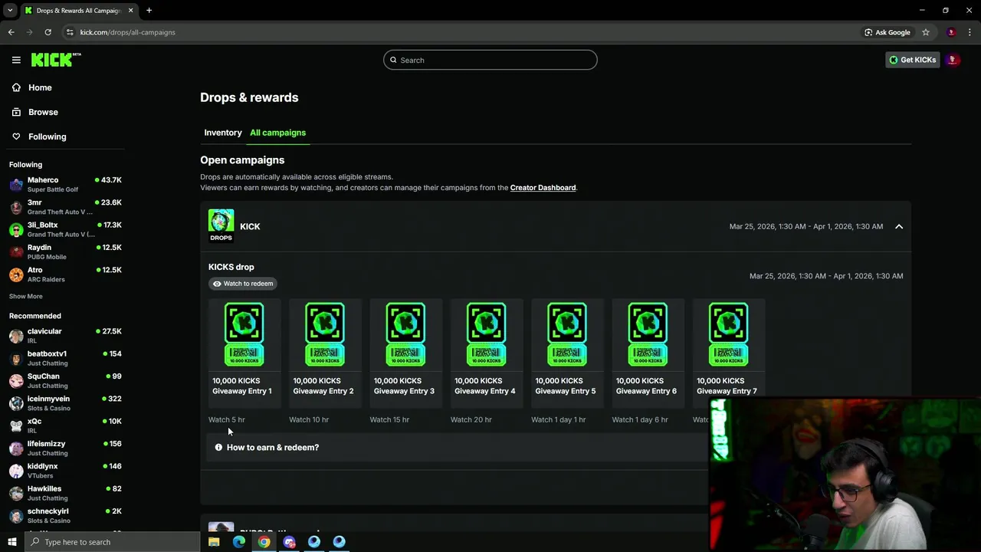Open iceinmyvein channel avatar

[x=16, y=403]
